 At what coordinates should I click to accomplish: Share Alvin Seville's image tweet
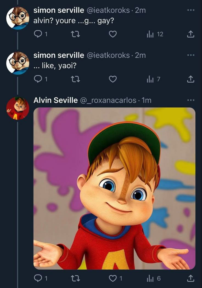tap(191, 278)
